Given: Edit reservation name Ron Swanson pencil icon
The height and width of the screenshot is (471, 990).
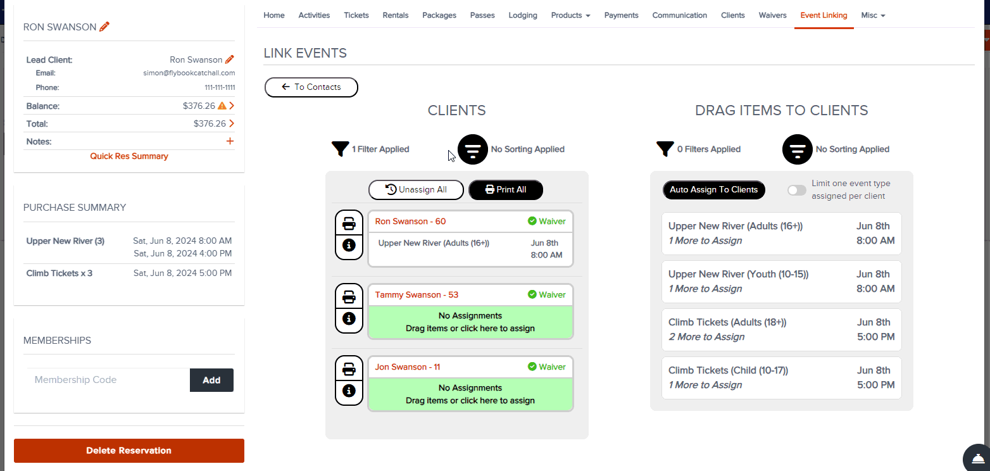Looking at the screenshot, I should (x=104, y=27).
